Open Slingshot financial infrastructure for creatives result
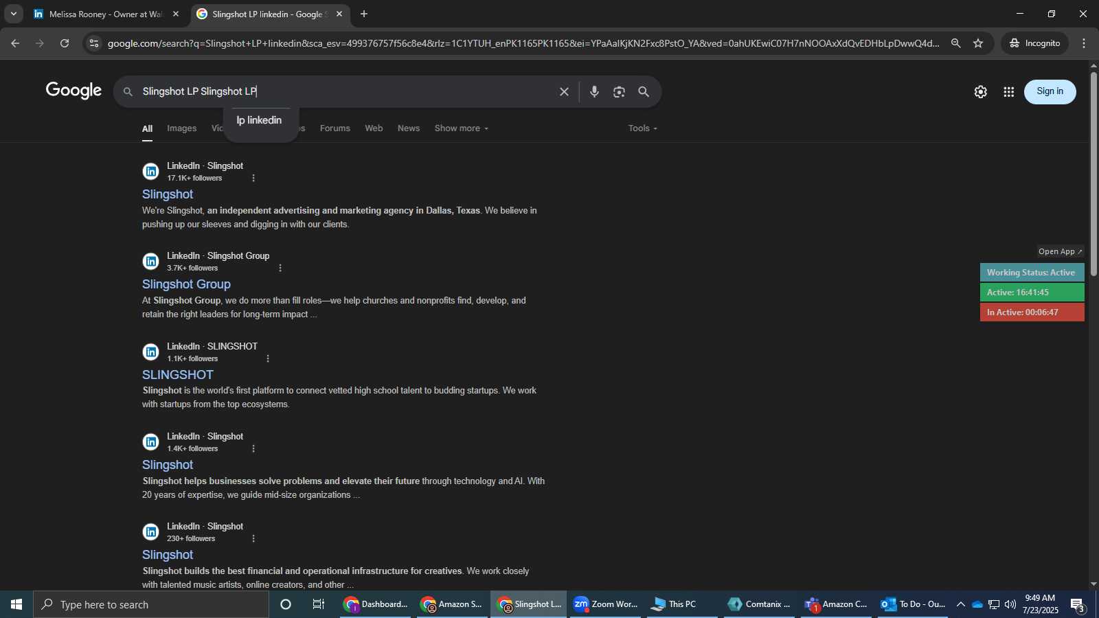Image resolution: width=1099 pixels, height=618 pixels. pyautogui.click(x=168, y=555)
